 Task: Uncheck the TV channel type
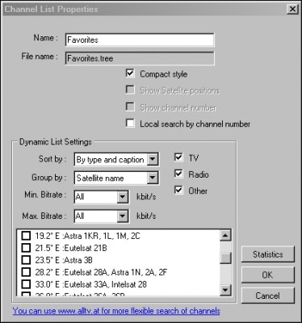pos(178,157)
